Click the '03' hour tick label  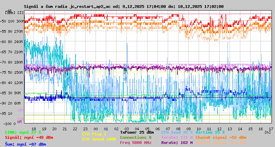click(126, 129)
